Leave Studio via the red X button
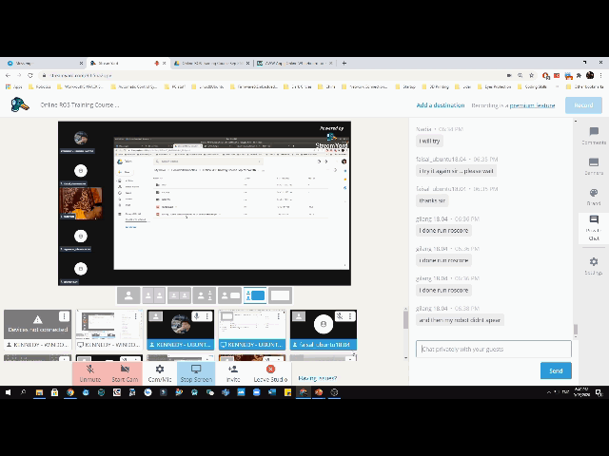This screenshot has width=609, height=456. 270,373
